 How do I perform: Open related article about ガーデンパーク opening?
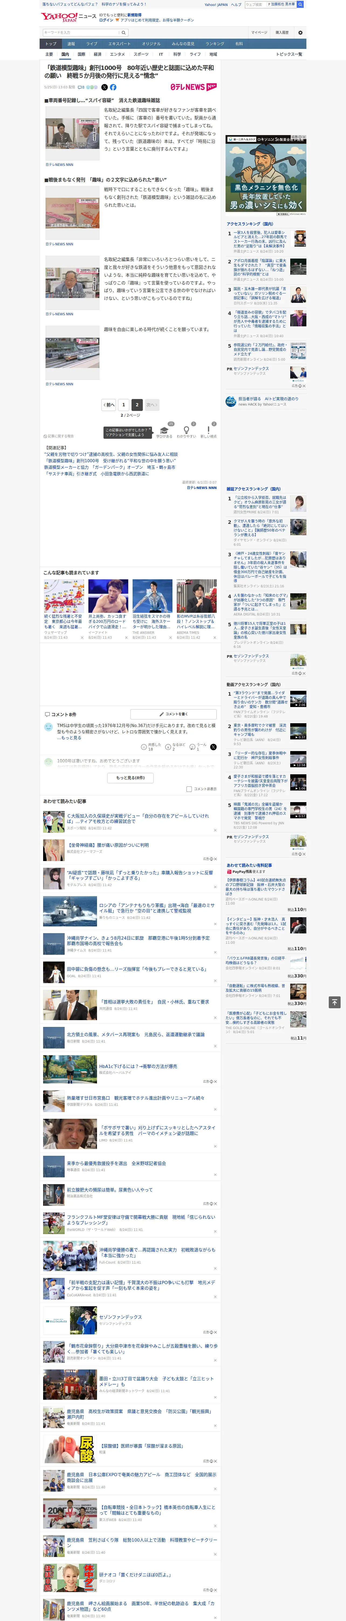pyautogui.click(x=110, y=468)
